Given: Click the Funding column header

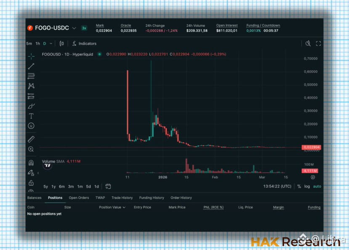Looking at the screenshot, I should [314, 207].
